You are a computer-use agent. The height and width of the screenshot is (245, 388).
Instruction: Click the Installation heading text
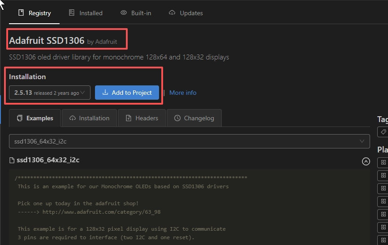tap(27, 77)
